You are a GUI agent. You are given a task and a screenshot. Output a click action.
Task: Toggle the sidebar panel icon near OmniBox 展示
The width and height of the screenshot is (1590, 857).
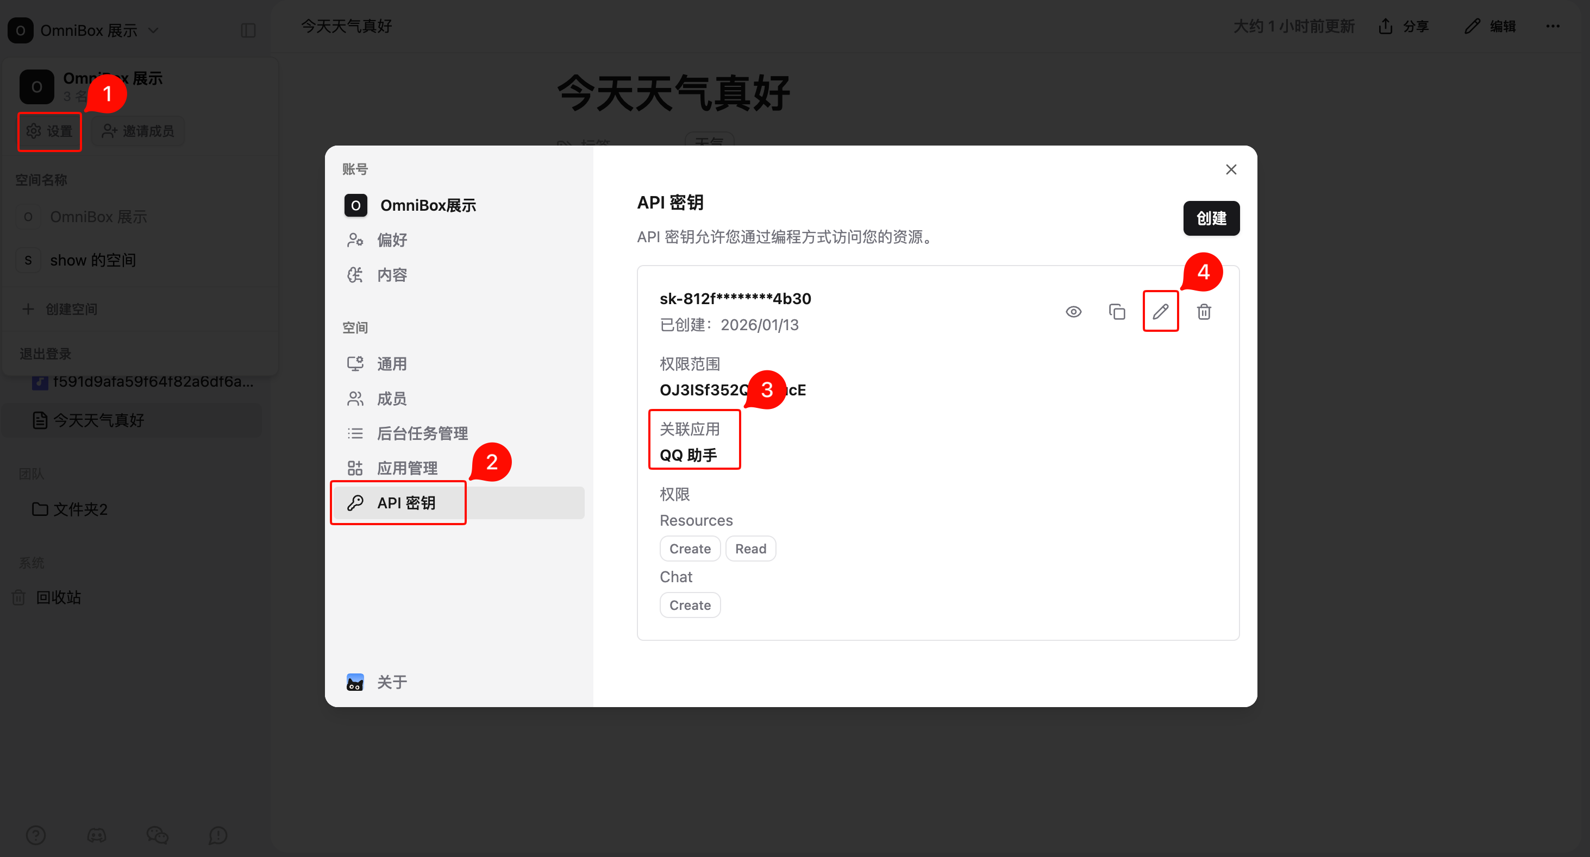tap(248, 29)
